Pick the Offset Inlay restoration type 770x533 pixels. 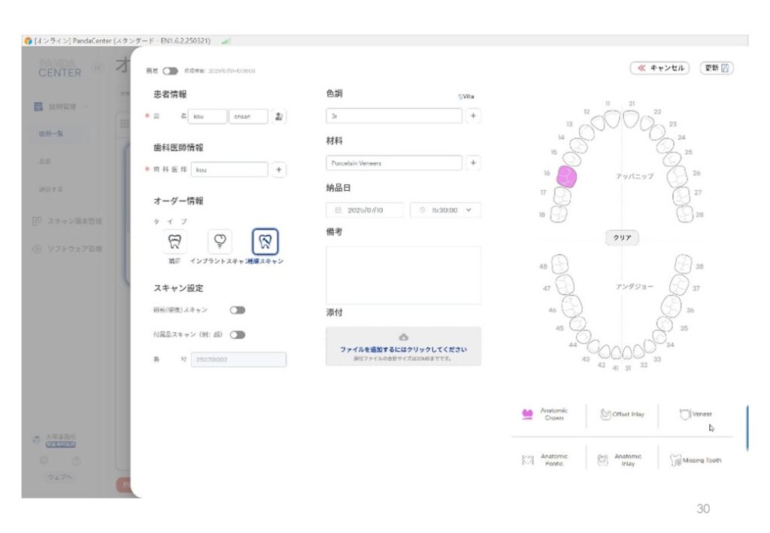coord(622,414)
